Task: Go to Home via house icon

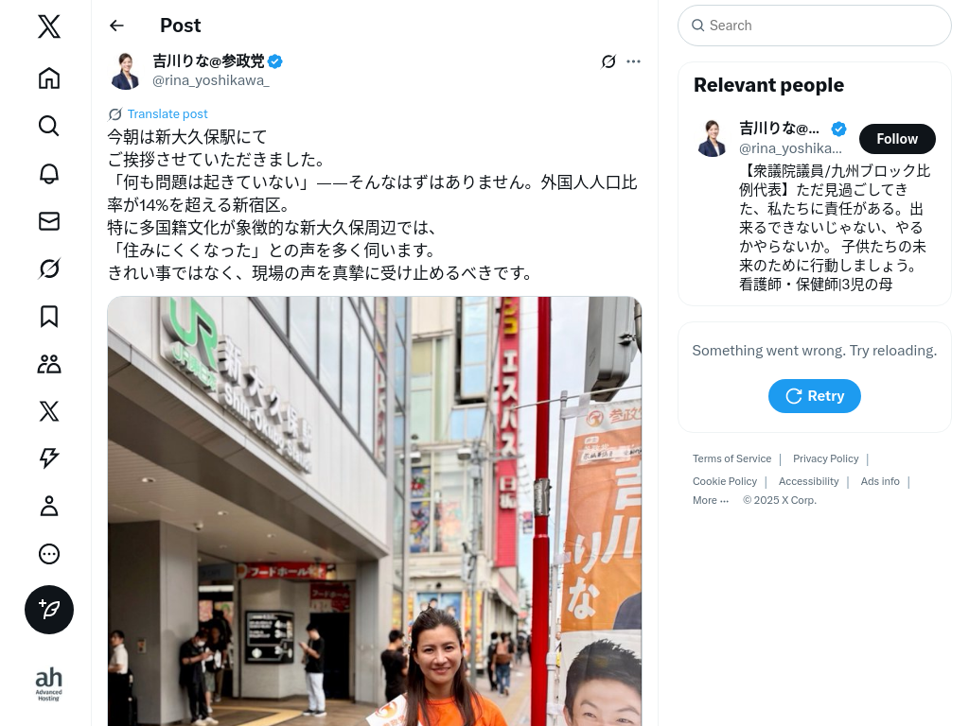Action: (x=49, y=78)
